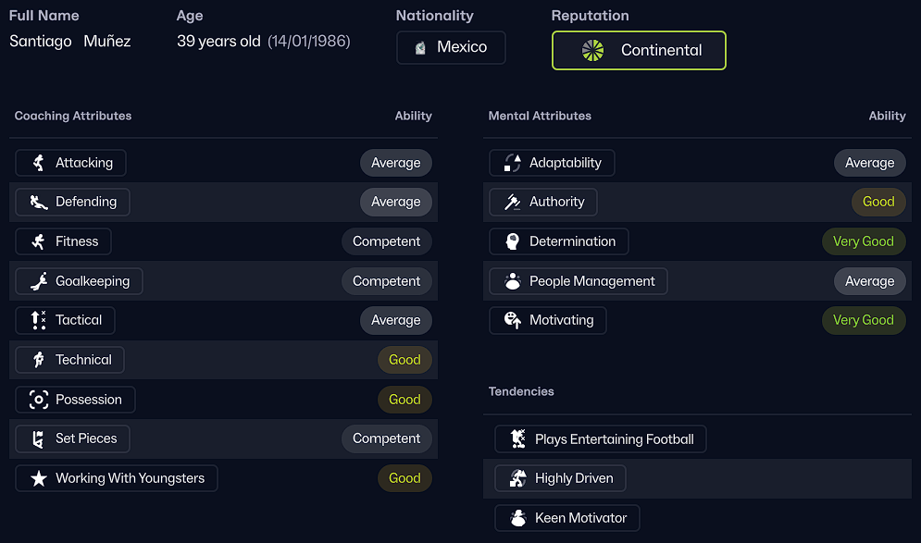
Task: Click the Attacking attribute icon
Action: coord(38,163)
